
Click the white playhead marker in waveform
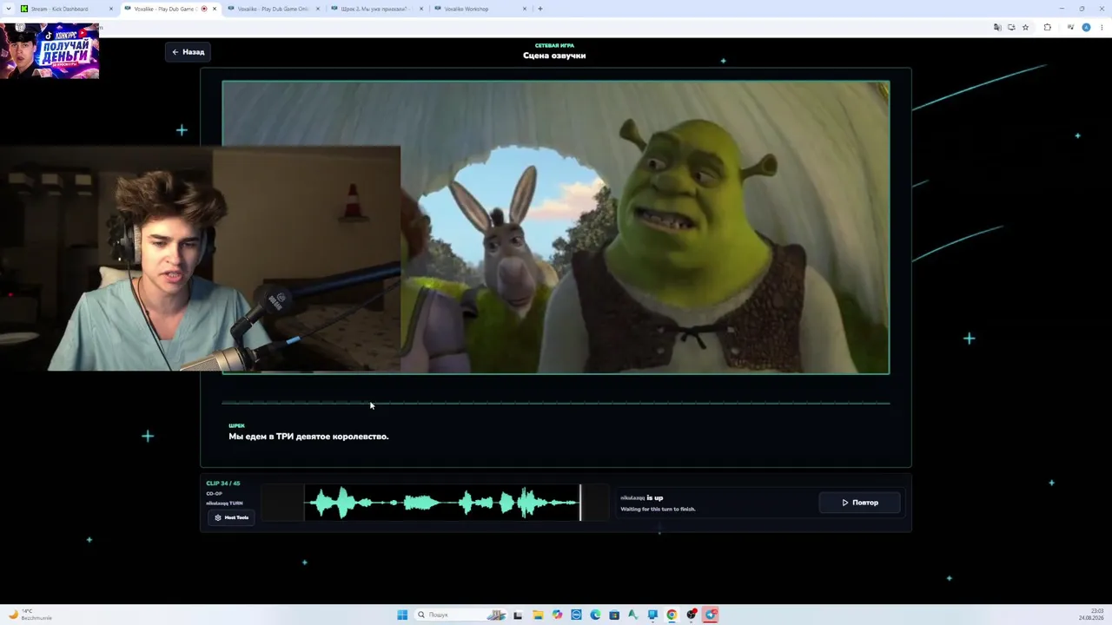point(580,503)
